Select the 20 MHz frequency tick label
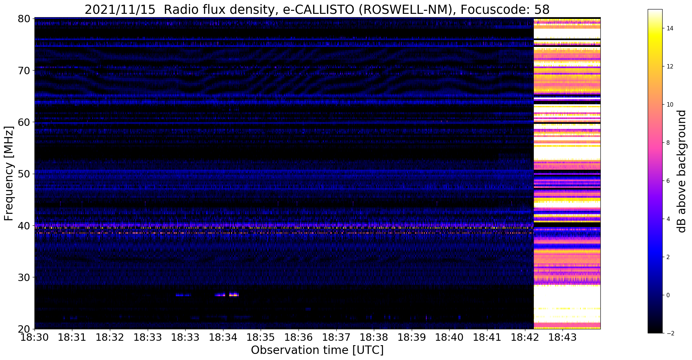This screenshot has width=692, height=360. coord(24,329)
